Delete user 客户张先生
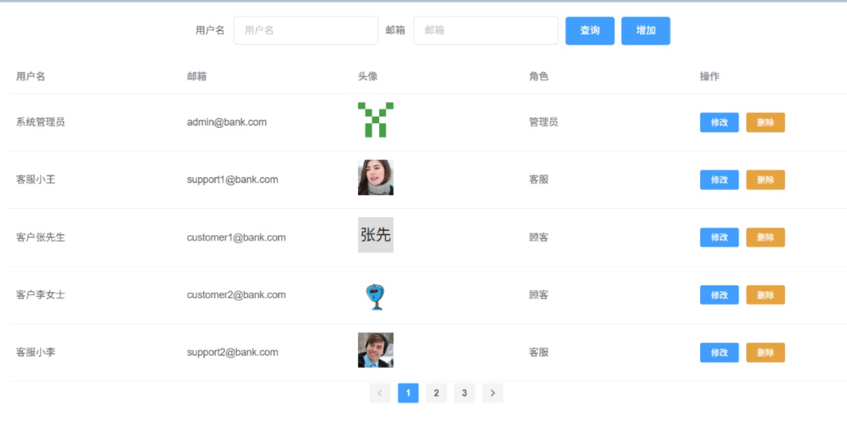This screenshot has width=847, height=426. pyautogui.click(x=765, y=237)
